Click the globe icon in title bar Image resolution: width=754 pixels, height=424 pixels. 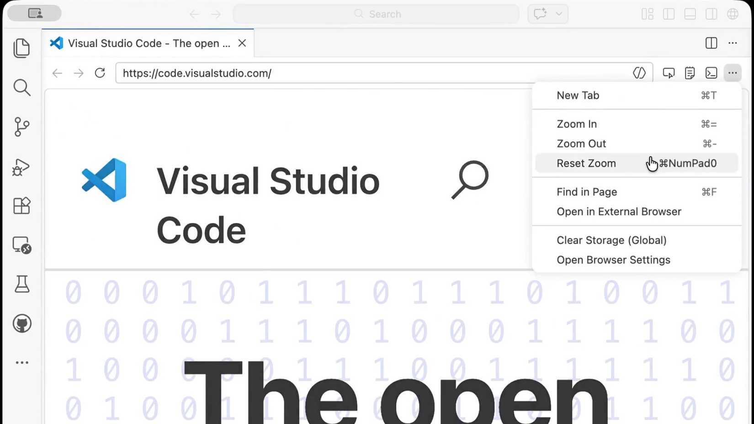pos(733,14)
